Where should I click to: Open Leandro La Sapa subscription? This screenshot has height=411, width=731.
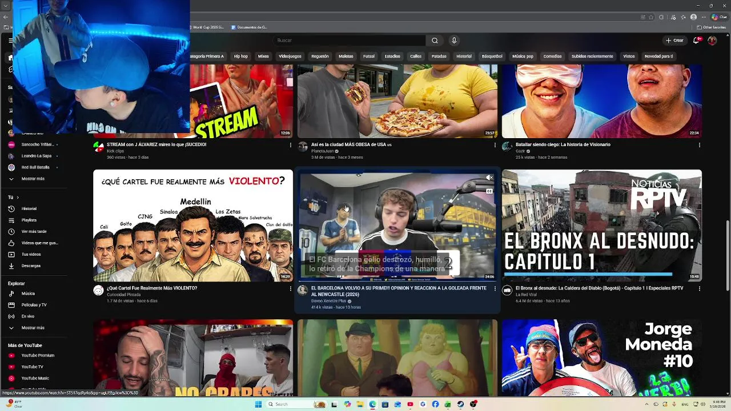pos(37,156)
